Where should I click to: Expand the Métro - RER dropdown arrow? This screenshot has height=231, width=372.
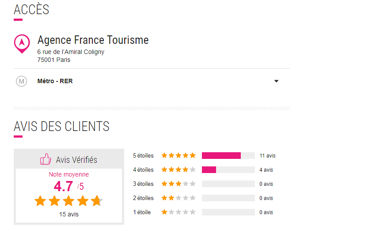click(276, 81)
